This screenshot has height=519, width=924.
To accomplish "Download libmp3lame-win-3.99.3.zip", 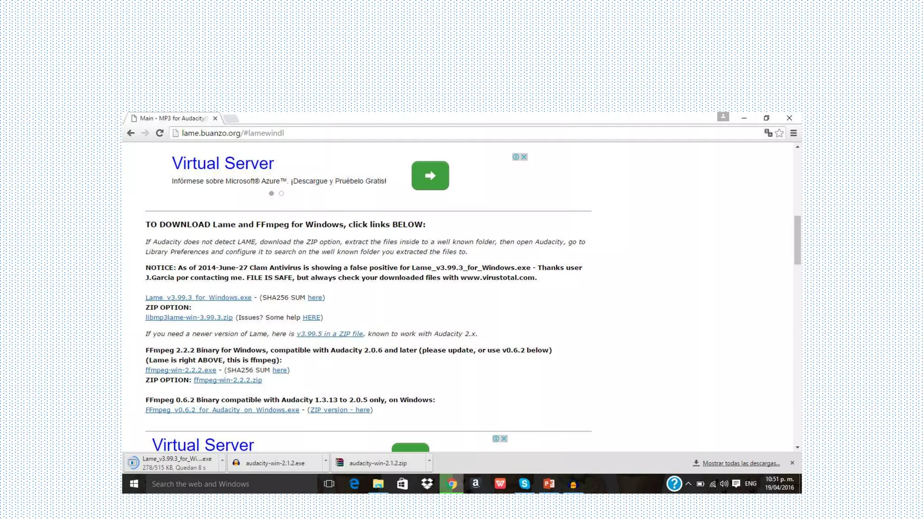I will click(189, 317).
